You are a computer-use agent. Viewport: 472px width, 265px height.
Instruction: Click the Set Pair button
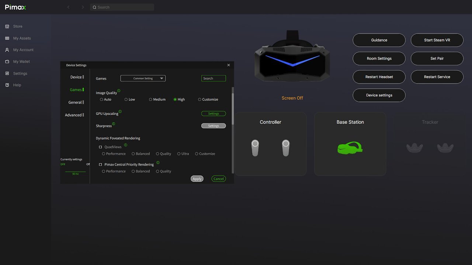click(x=437, y=59)
